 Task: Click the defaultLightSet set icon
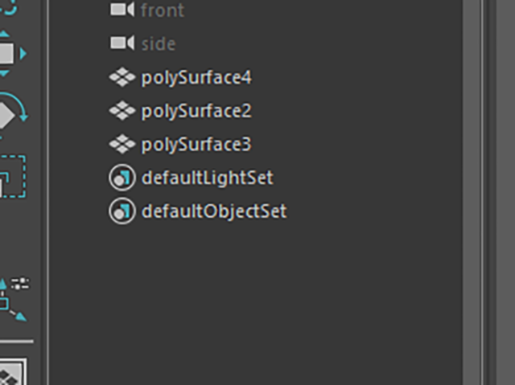(x=122, y=178)
